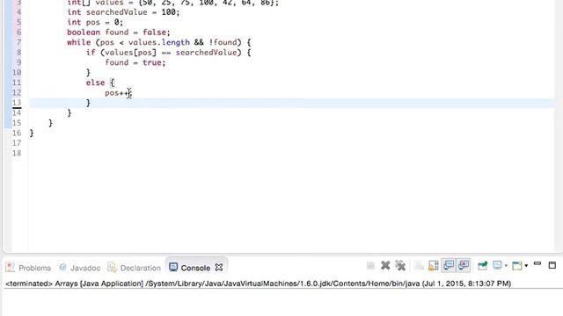This screenshot has width=563, height=316.
Task: Switch to the Problems tab
Action: [34, 268]
